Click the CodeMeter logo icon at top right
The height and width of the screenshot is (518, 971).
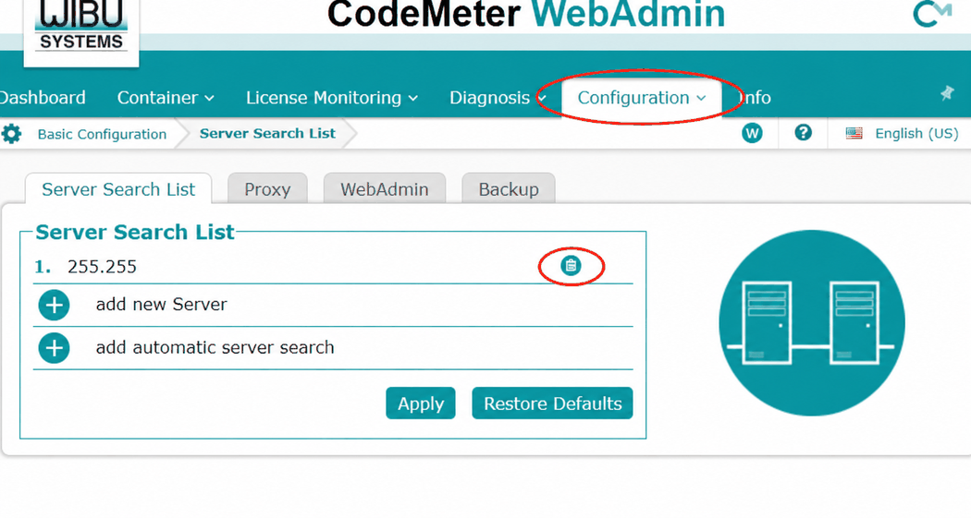[932, 14]
